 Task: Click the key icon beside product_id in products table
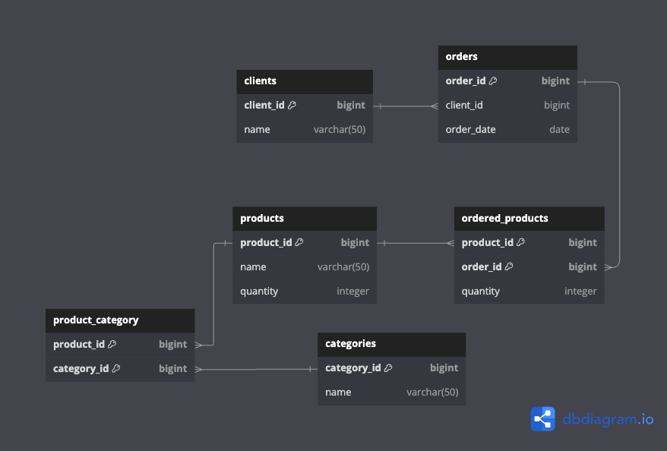[299, 243]
